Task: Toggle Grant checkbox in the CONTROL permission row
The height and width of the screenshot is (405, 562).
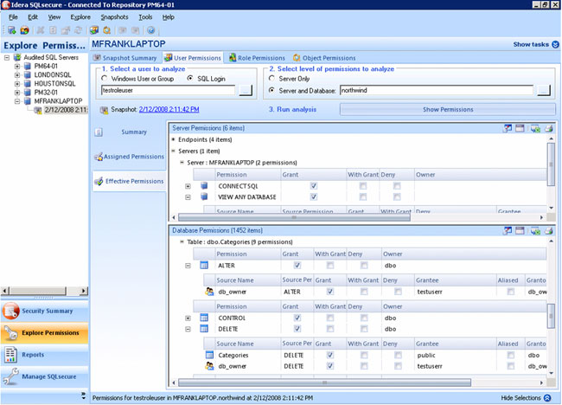Action: coord(297,318)
